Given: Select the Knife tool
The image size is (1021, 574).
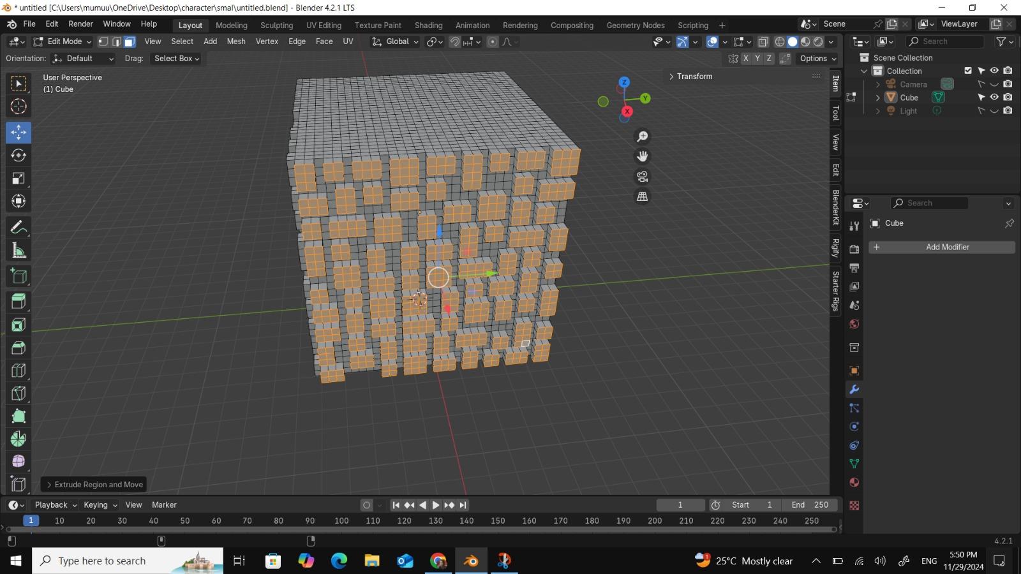Looking at the screenshot, I should 19,394.
